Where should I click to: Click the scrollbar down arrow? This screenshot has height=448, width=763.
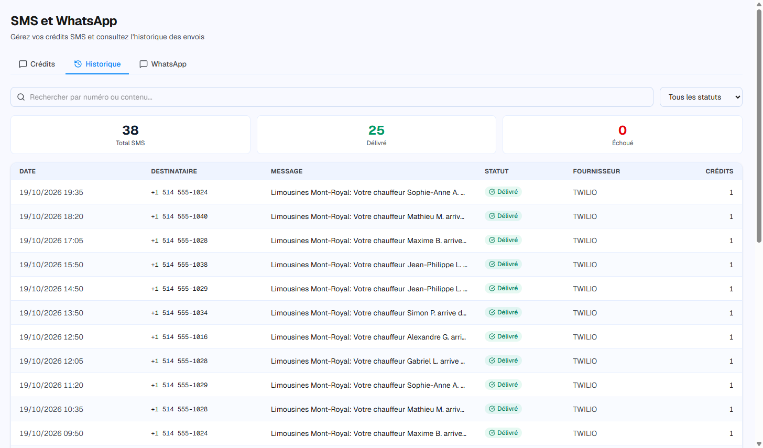(759, 444)
